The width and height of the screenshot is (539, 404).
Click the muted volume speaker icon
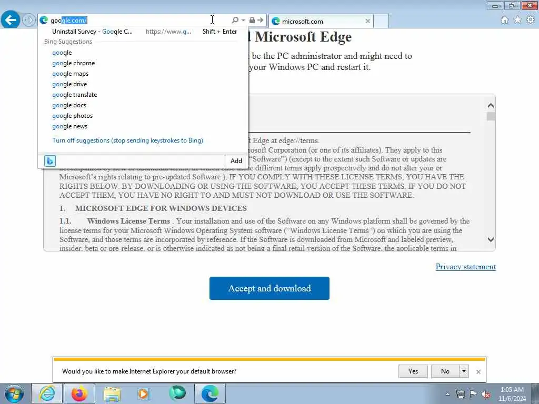(486, 394)
